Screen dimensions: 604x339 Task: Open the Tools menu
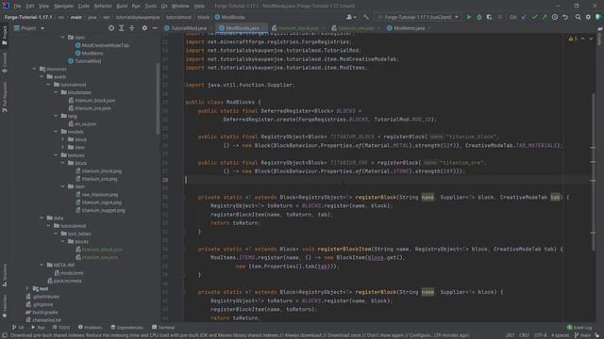150,7
